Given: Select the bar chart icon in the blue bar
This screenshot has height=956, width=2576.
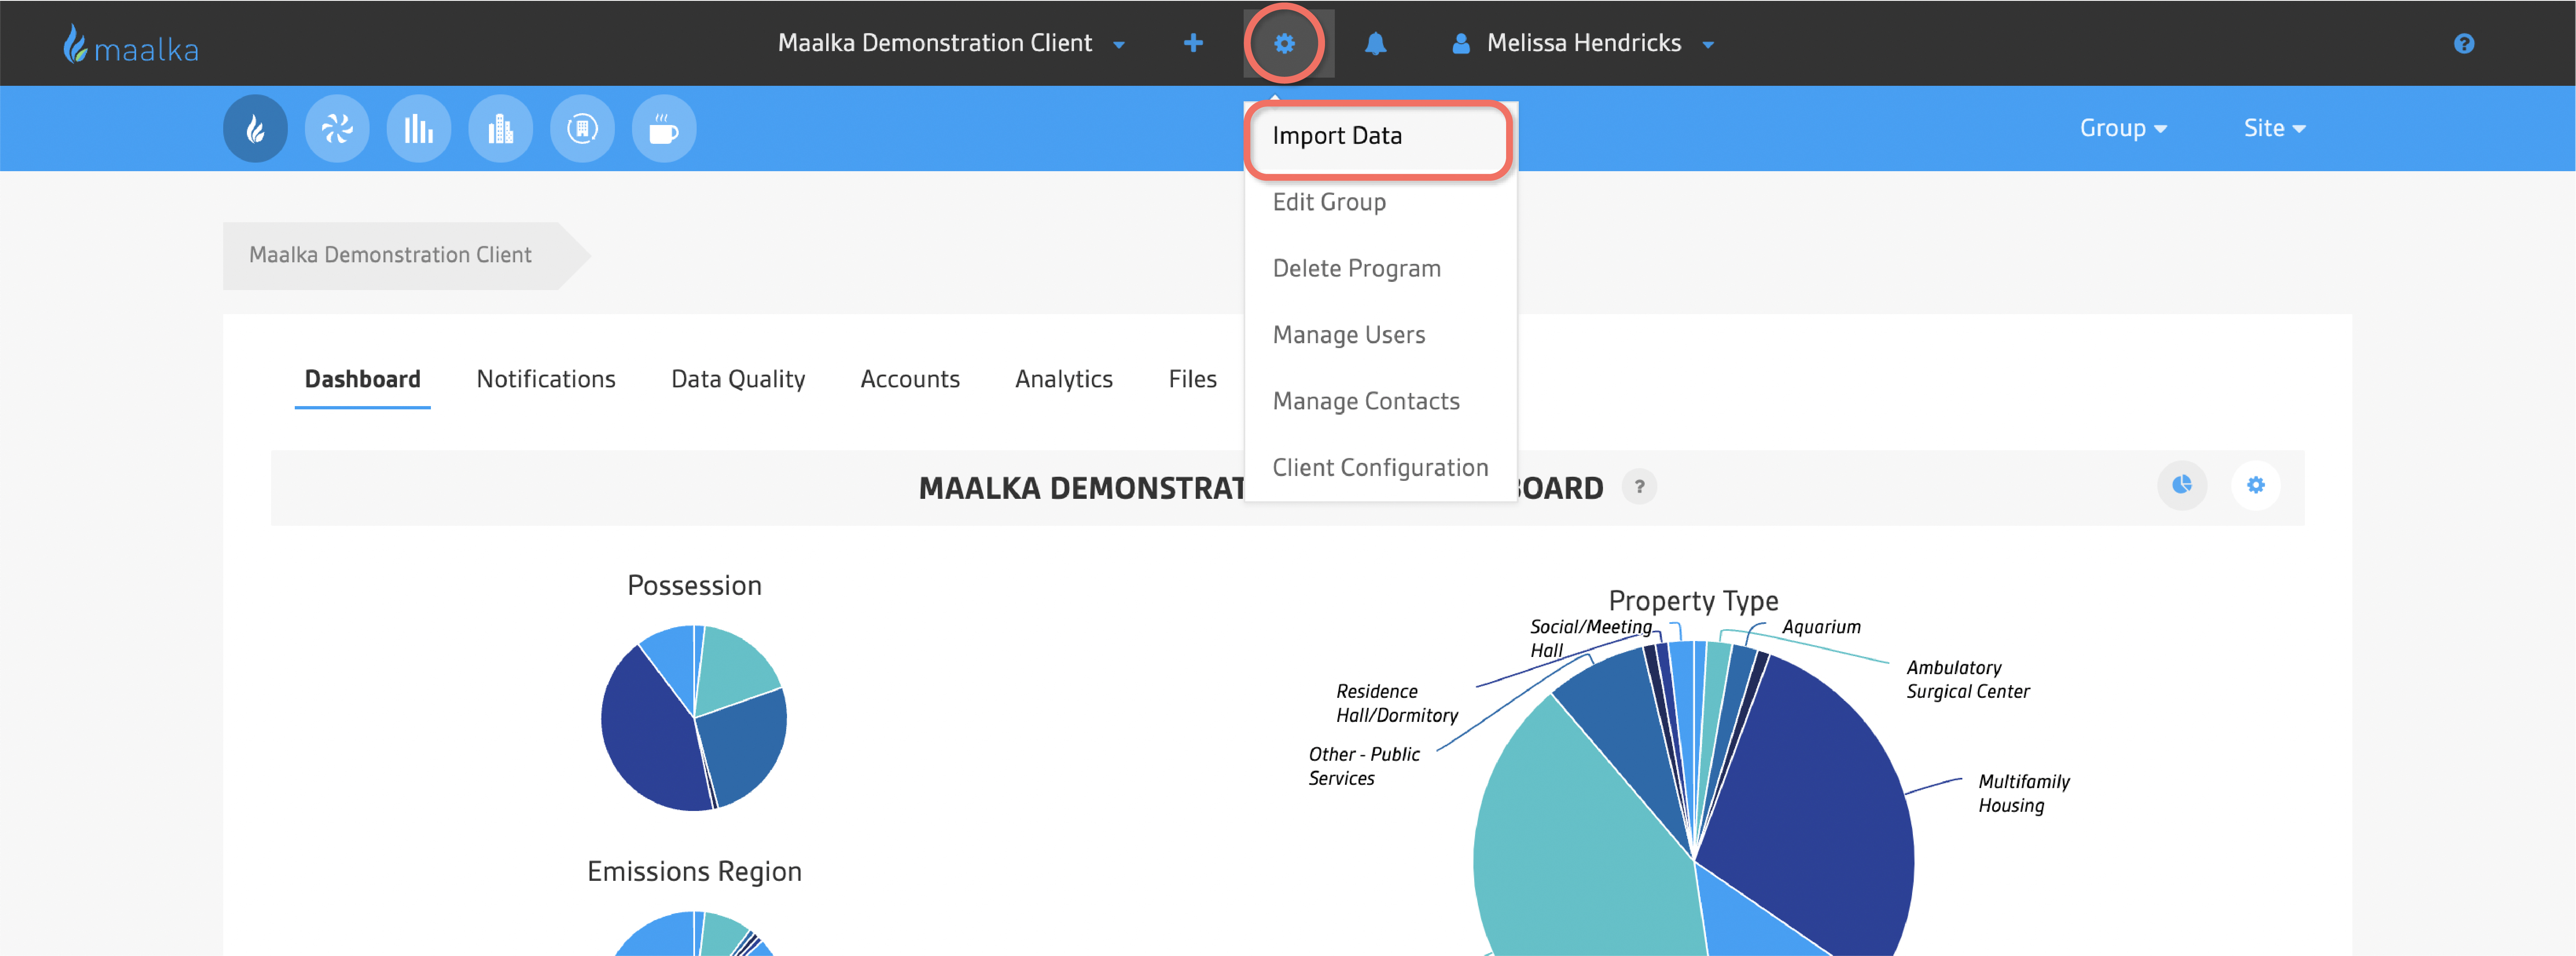Looking at the screenshot, I should click(419, 128).
